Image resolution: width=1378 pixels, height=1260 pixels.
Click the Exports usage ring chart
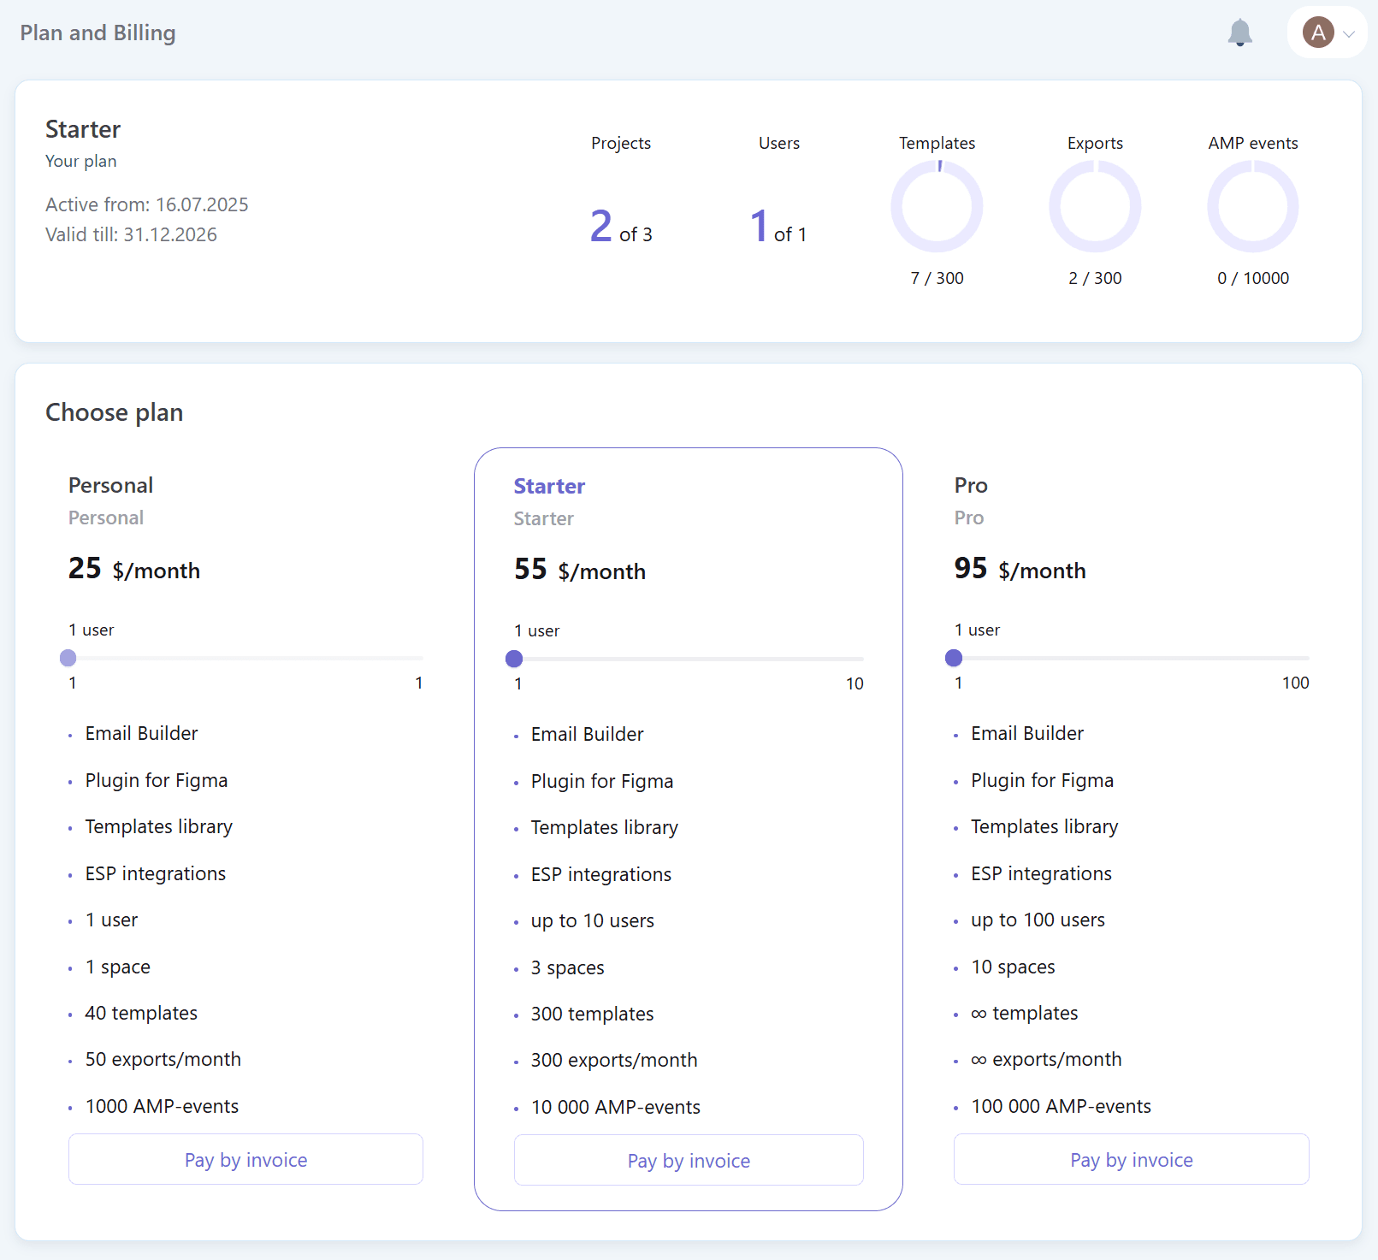[x=1095, y=206]
